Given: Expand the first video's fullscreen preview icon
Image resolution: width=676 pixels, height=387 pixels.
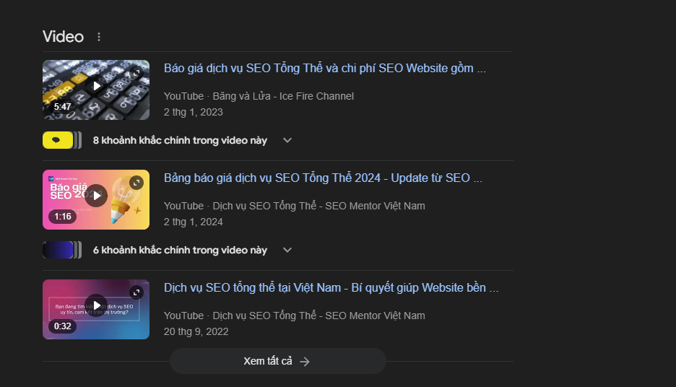Looking at the screenshot, I should (x=136, y=73).
